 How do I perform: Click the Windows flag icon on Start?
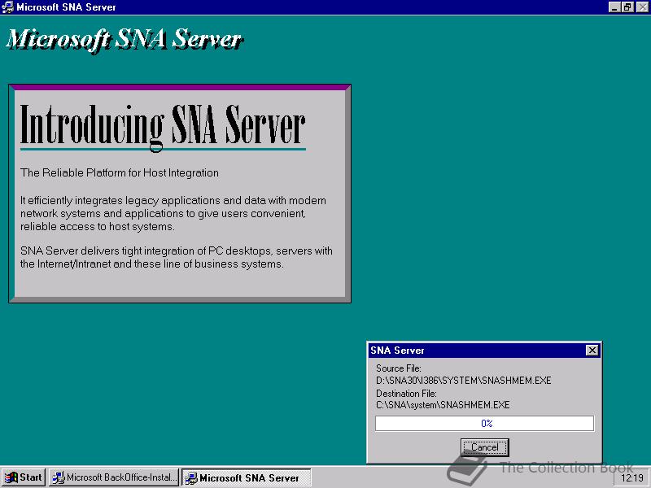(x=11, y=478)
